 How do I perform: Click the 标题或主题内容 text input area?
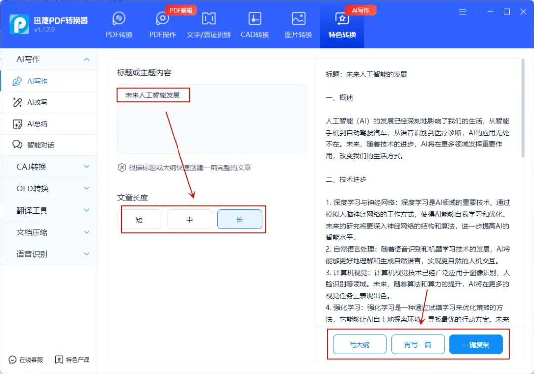click(211, 119)
